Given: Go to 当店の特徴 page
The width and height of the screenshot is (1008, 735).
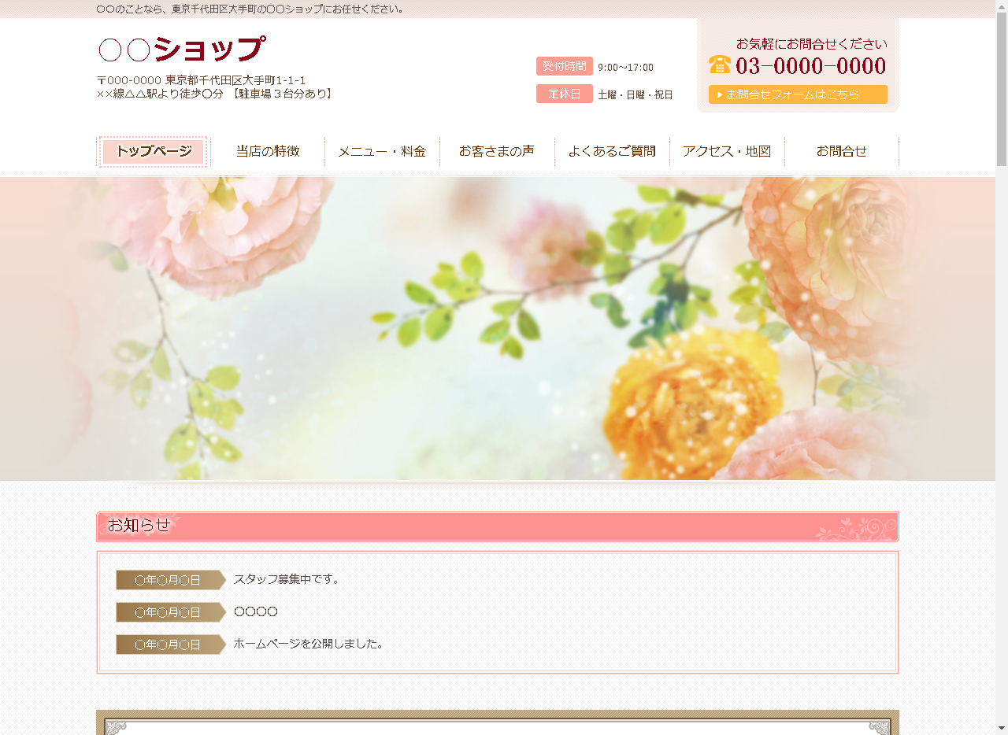Looking at the screenshot, I should click(x=268, y=152).
